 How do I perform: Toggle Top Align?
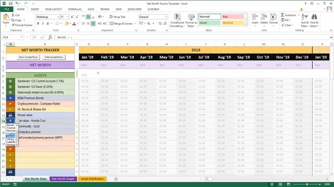83,17
